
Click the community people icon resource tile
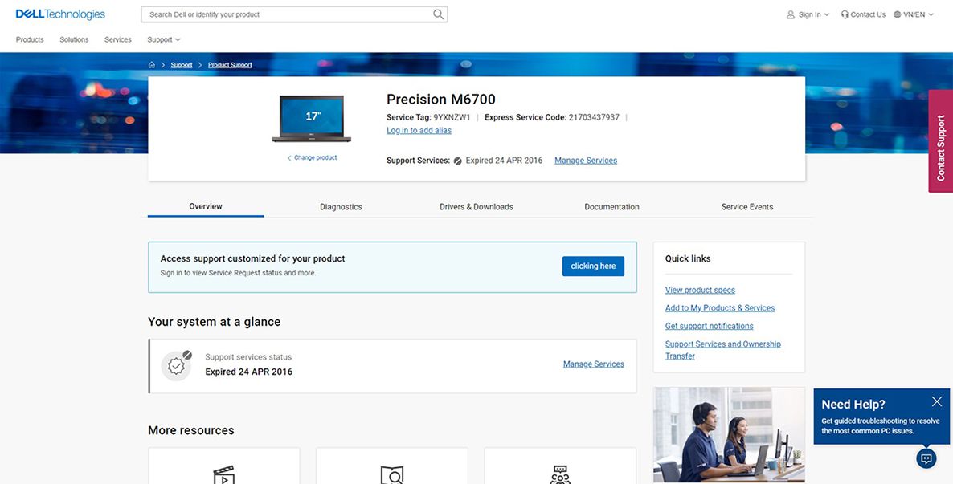tap(560, 475)
